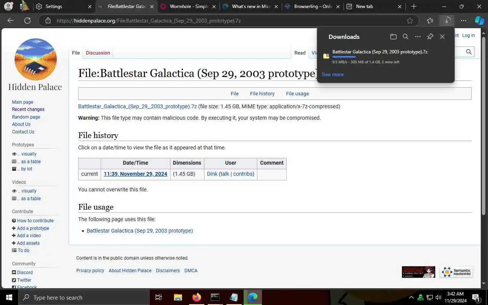Open Windows Start menu

9,297
